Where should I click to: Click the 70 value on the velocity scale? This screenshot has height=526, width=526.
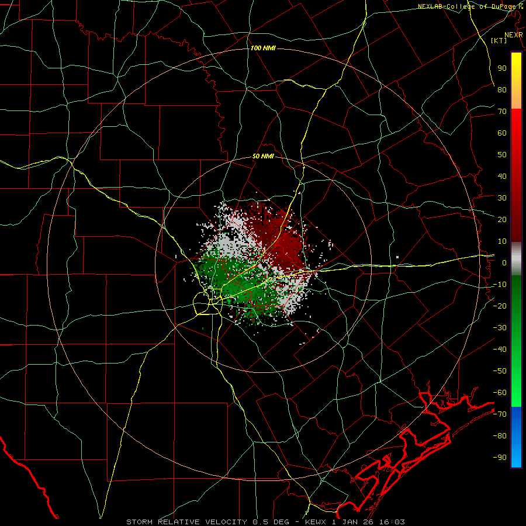[502, 112]
